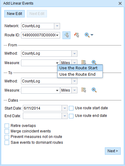The height and width of the screenshot is (166, 125).
Task: Click the Next > button
Action: pyautogui.click(x=113, y=151)
